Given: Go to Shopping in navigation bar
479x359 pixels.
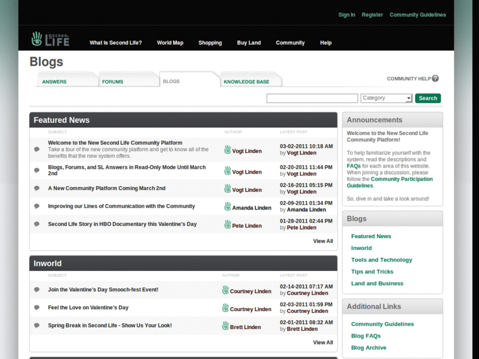Looking at the screenshot, I should (210, 42).
